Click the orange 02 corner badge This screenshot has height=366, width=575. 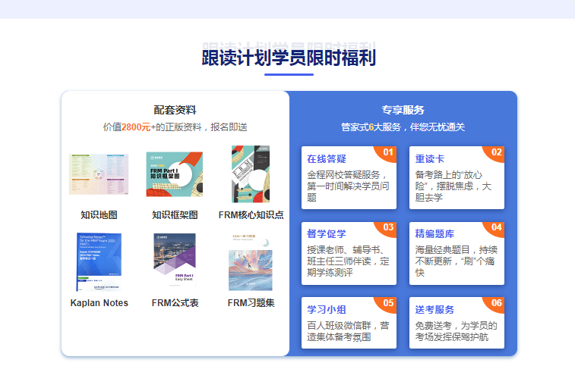(x=495, y=152)
